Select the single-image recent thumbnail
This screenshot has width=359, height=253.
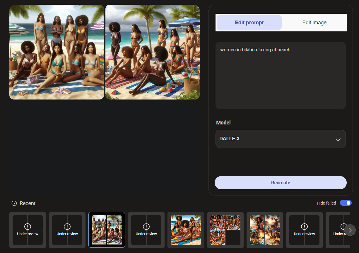[186, 230]
